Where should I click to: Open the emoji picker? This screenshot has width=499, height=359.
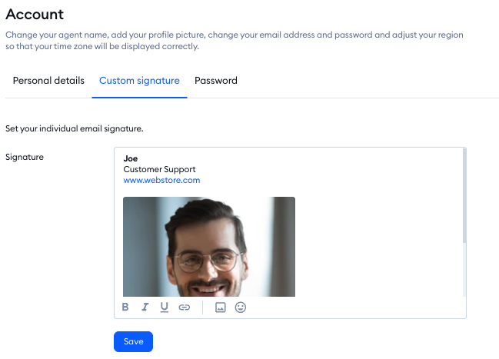[x=240, y=307]
